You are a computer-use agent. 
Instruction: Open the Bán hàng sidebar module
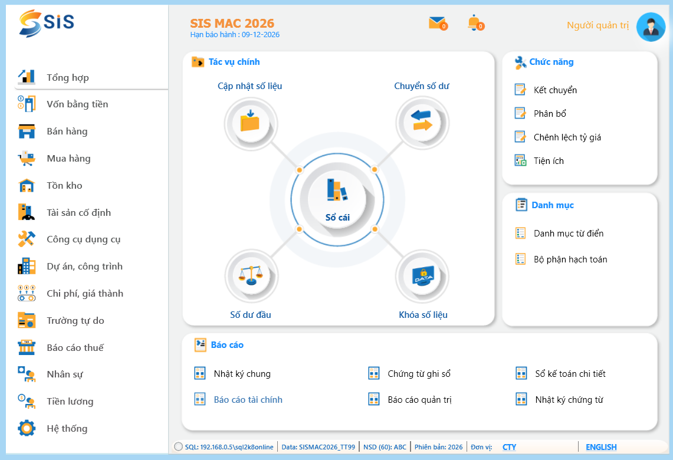[67, 132]
